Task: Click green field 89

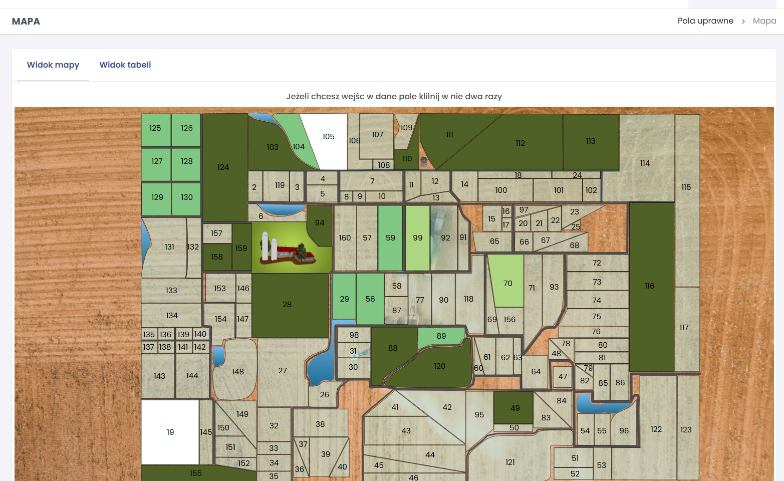Action: [441, 336]
